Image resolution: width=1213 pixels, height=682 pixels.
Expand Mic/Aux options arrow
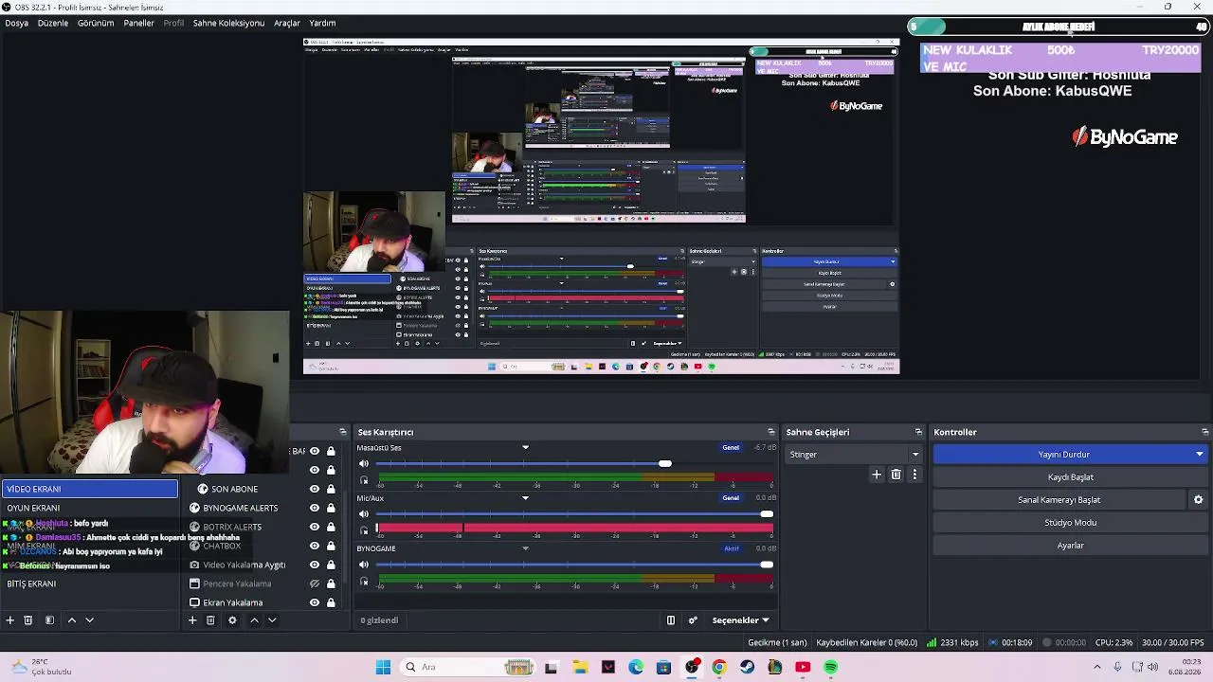click(525, 498)
